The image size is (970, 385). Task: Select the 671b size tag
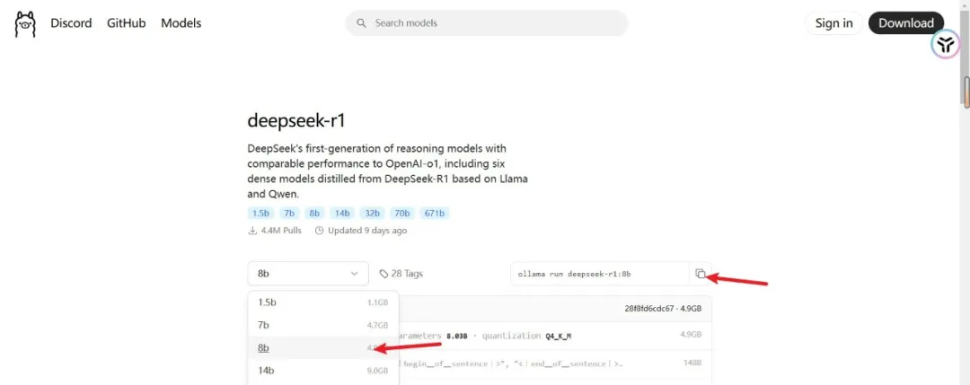pos(434,214)
